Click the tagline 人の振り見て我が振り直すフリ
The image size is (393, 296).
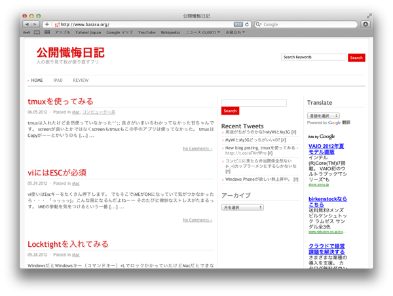[x=67, y=62]
